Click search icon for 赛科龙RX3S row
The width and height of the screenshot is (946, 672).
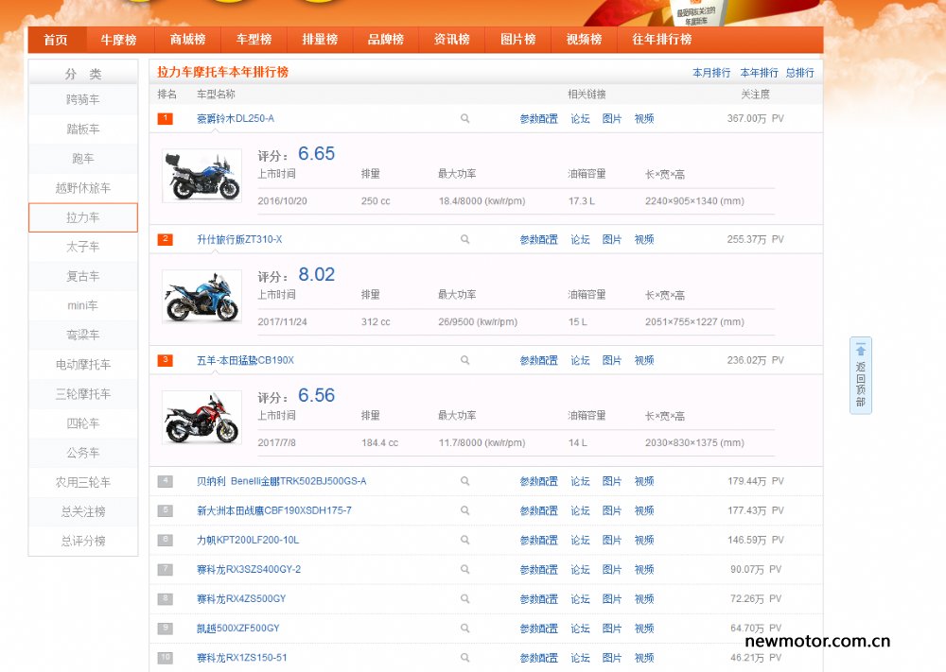pyautogui.click(x=464, y=570)
